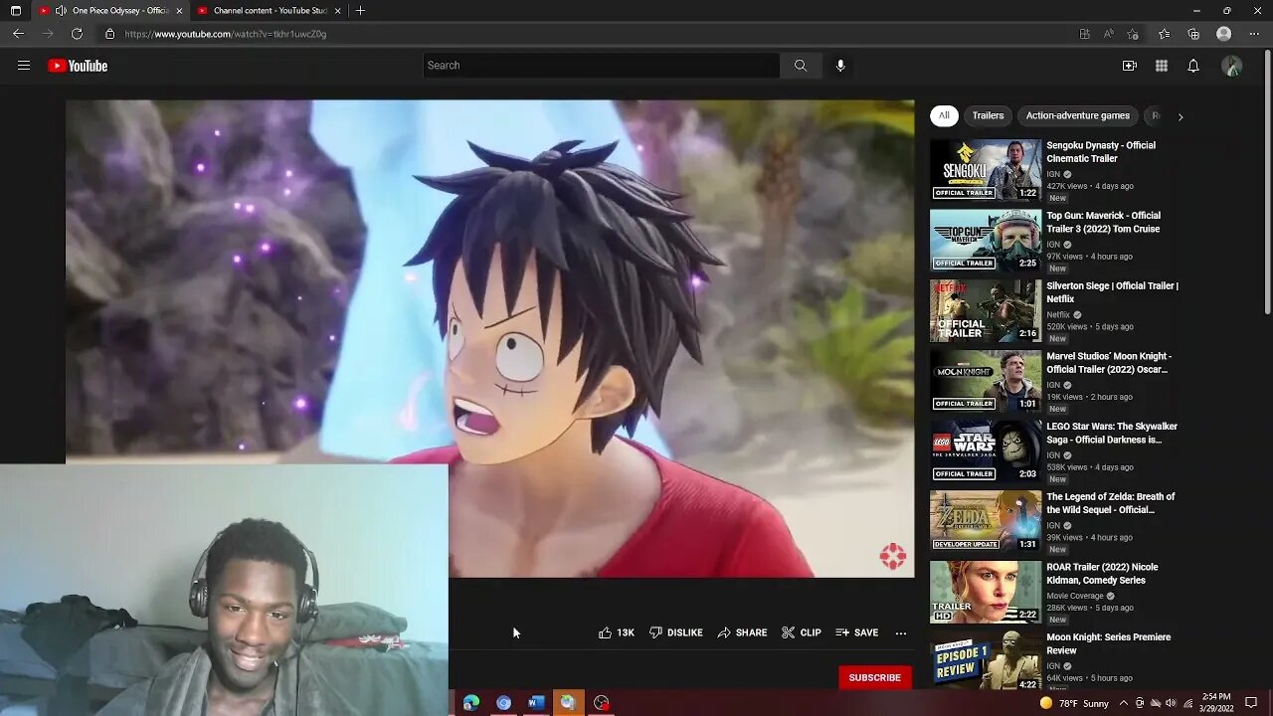Image resolution: width=1273 pixels, height=716 pixels.
Task: Focus the YouTube search field
Action: click(602, 66)
